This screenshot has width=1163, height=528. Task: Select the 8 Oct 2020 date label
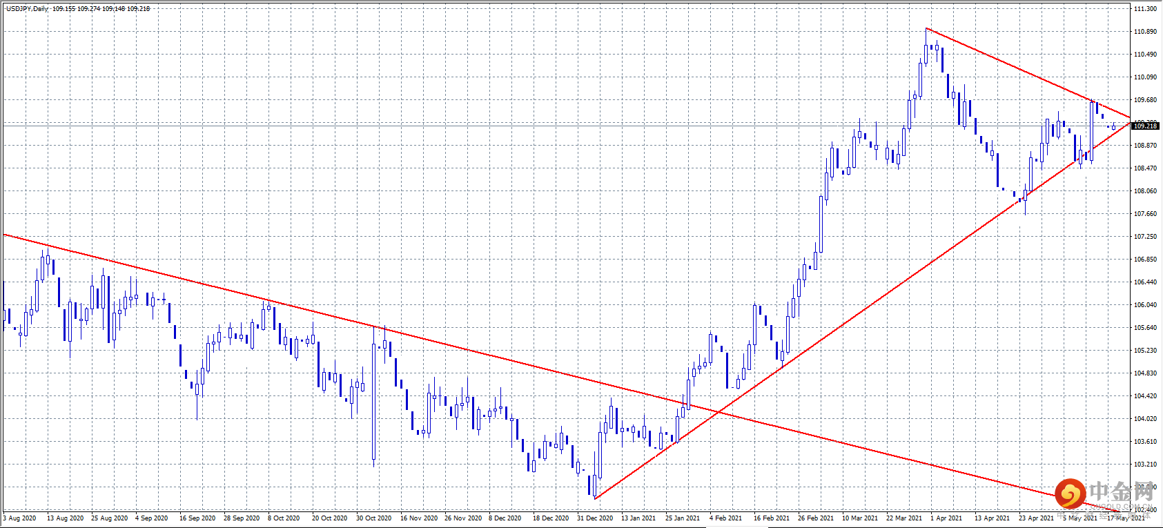pyautogui.click(x=284, y=518)
